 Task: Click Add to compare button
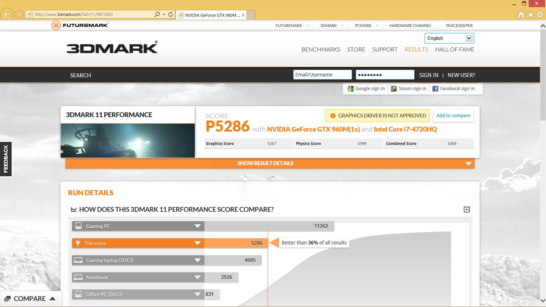coord(453,116)
